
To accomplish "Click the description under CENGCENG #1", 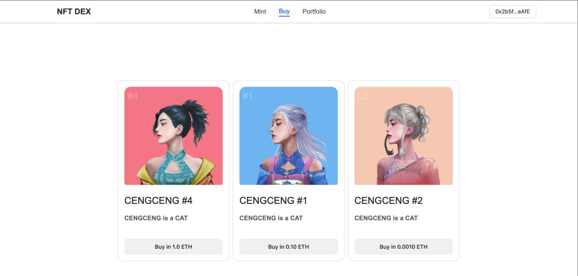I will coord(271,218).
